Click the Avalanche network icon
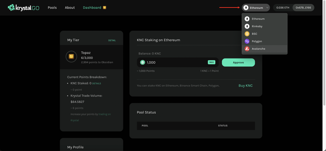 pos(247,49)
